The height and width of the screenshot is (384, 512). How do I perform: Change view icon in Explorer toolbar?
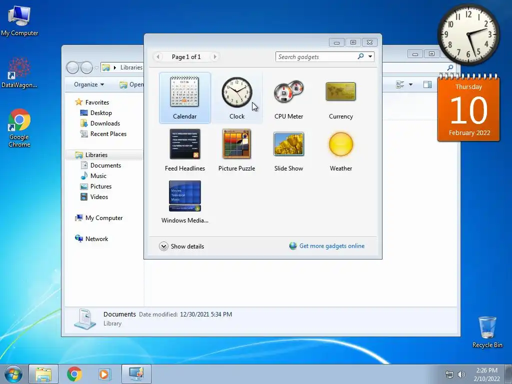[400, 84]
